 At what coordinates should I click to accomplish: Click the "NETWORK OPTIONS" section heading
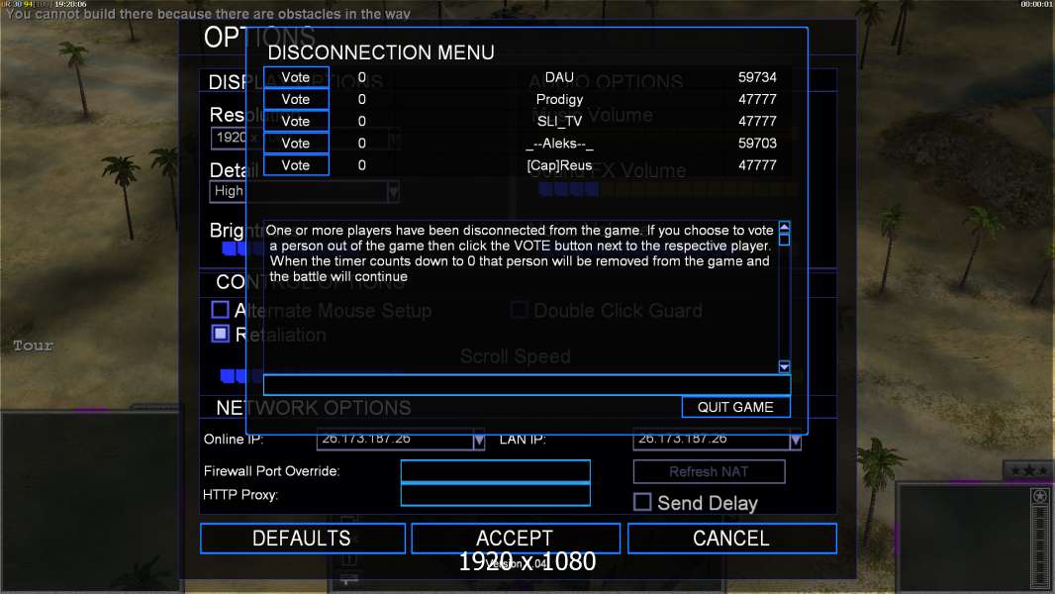click(x=313, y=408)
